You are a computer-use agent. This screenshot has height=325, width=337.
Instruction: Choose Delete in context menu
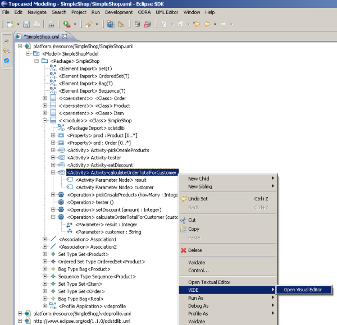(228, 250)
